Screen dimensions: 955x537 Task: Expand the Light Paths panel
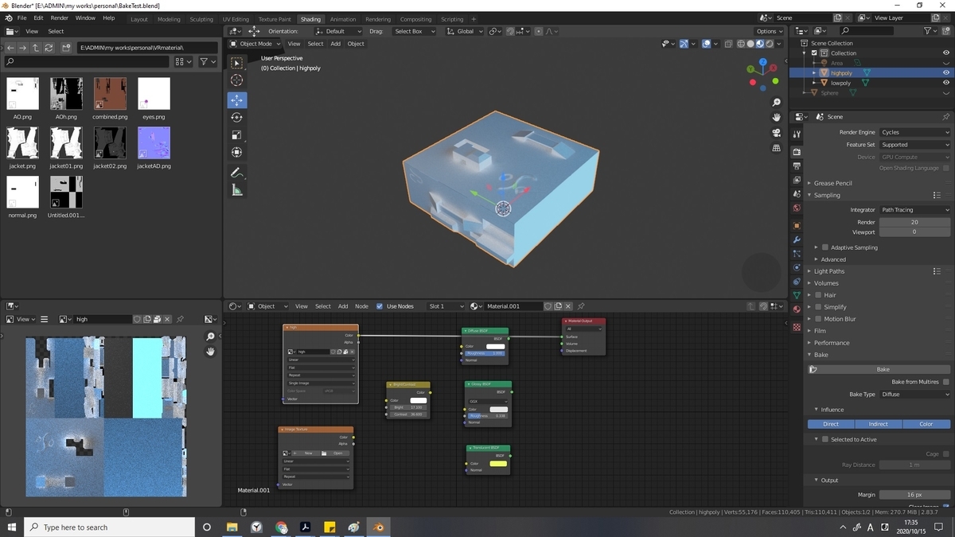(828, 271)
